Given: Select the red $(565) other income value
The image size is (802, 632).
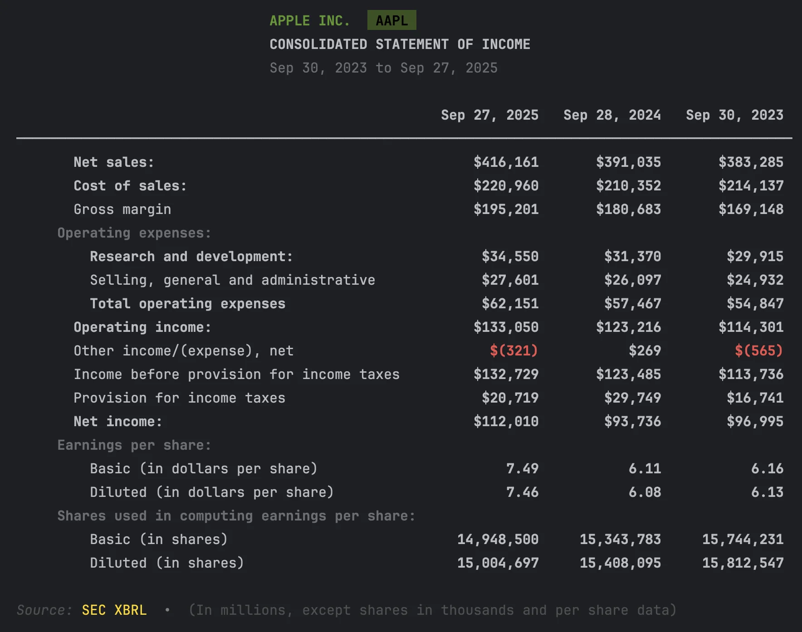Looking at the screenshot, I should coord(759,351).
